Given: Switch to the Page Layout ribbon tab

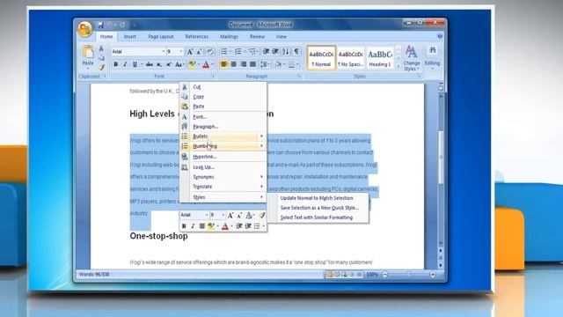Looking at the screenshot, I should click(160, 37).
